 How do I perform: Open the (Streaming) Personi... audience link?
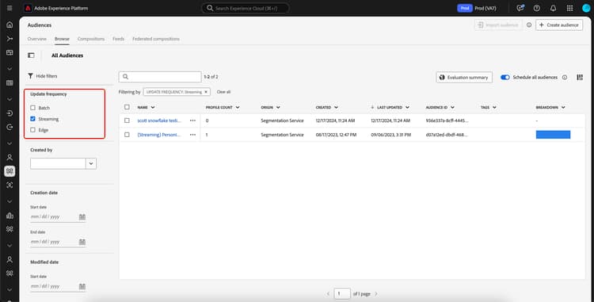159,135
